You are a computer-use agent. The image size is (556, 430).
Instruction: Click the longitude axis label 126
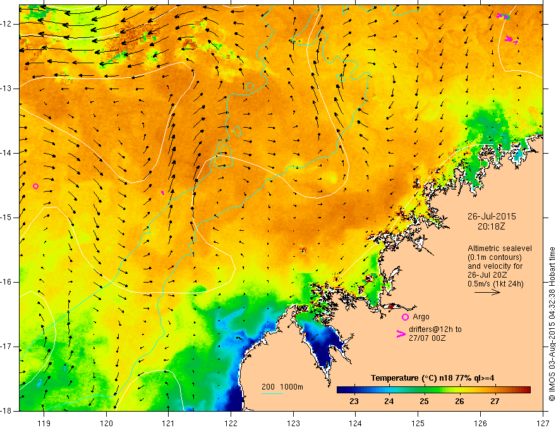pyautogui.click(x=480, y=423)
